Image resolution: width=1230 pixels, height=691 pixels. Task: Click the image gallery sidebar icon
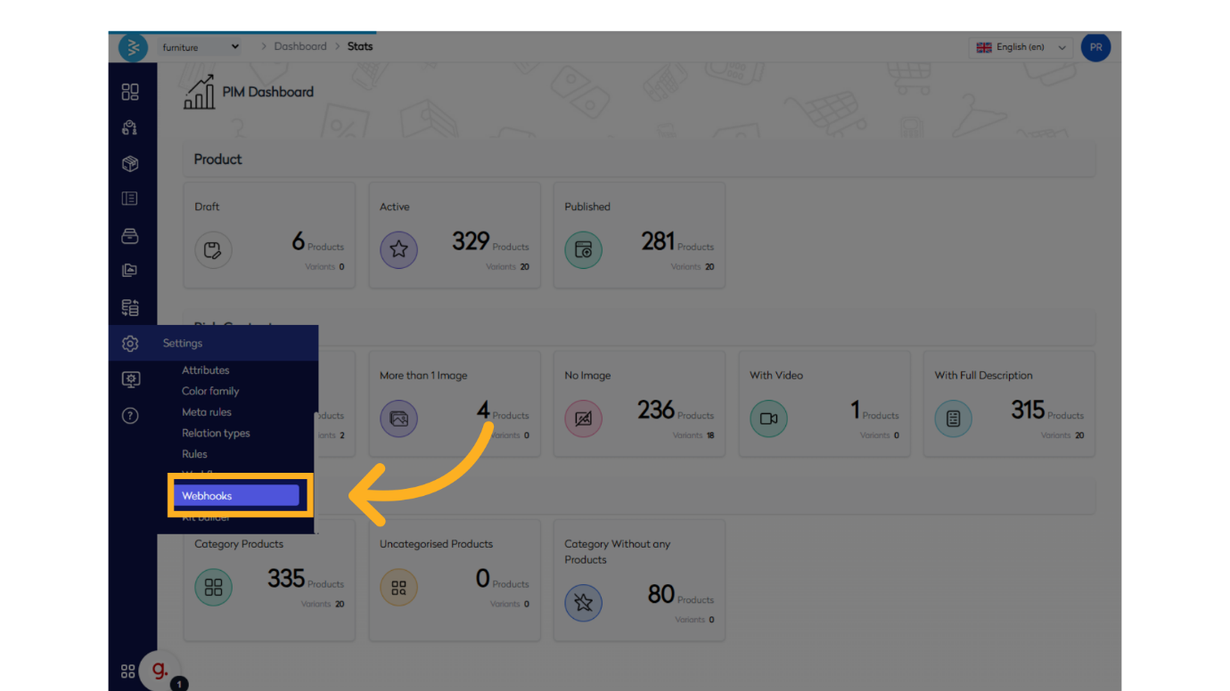[130, 271]
